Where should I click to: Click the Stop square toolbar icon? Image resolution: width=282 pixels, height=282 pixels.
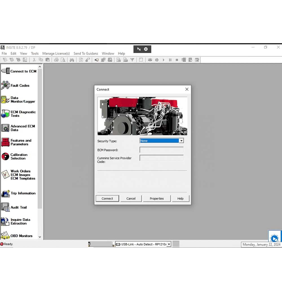point(177,60)
